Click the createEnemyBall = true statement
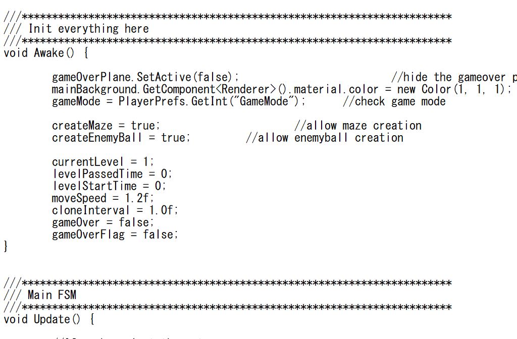 coord(121,138)
